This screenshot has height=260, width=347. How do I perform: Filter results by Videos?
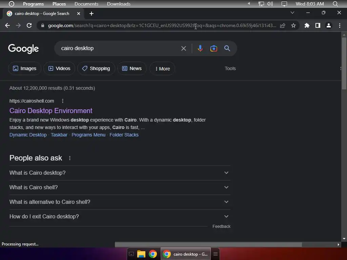click(59, 68)
